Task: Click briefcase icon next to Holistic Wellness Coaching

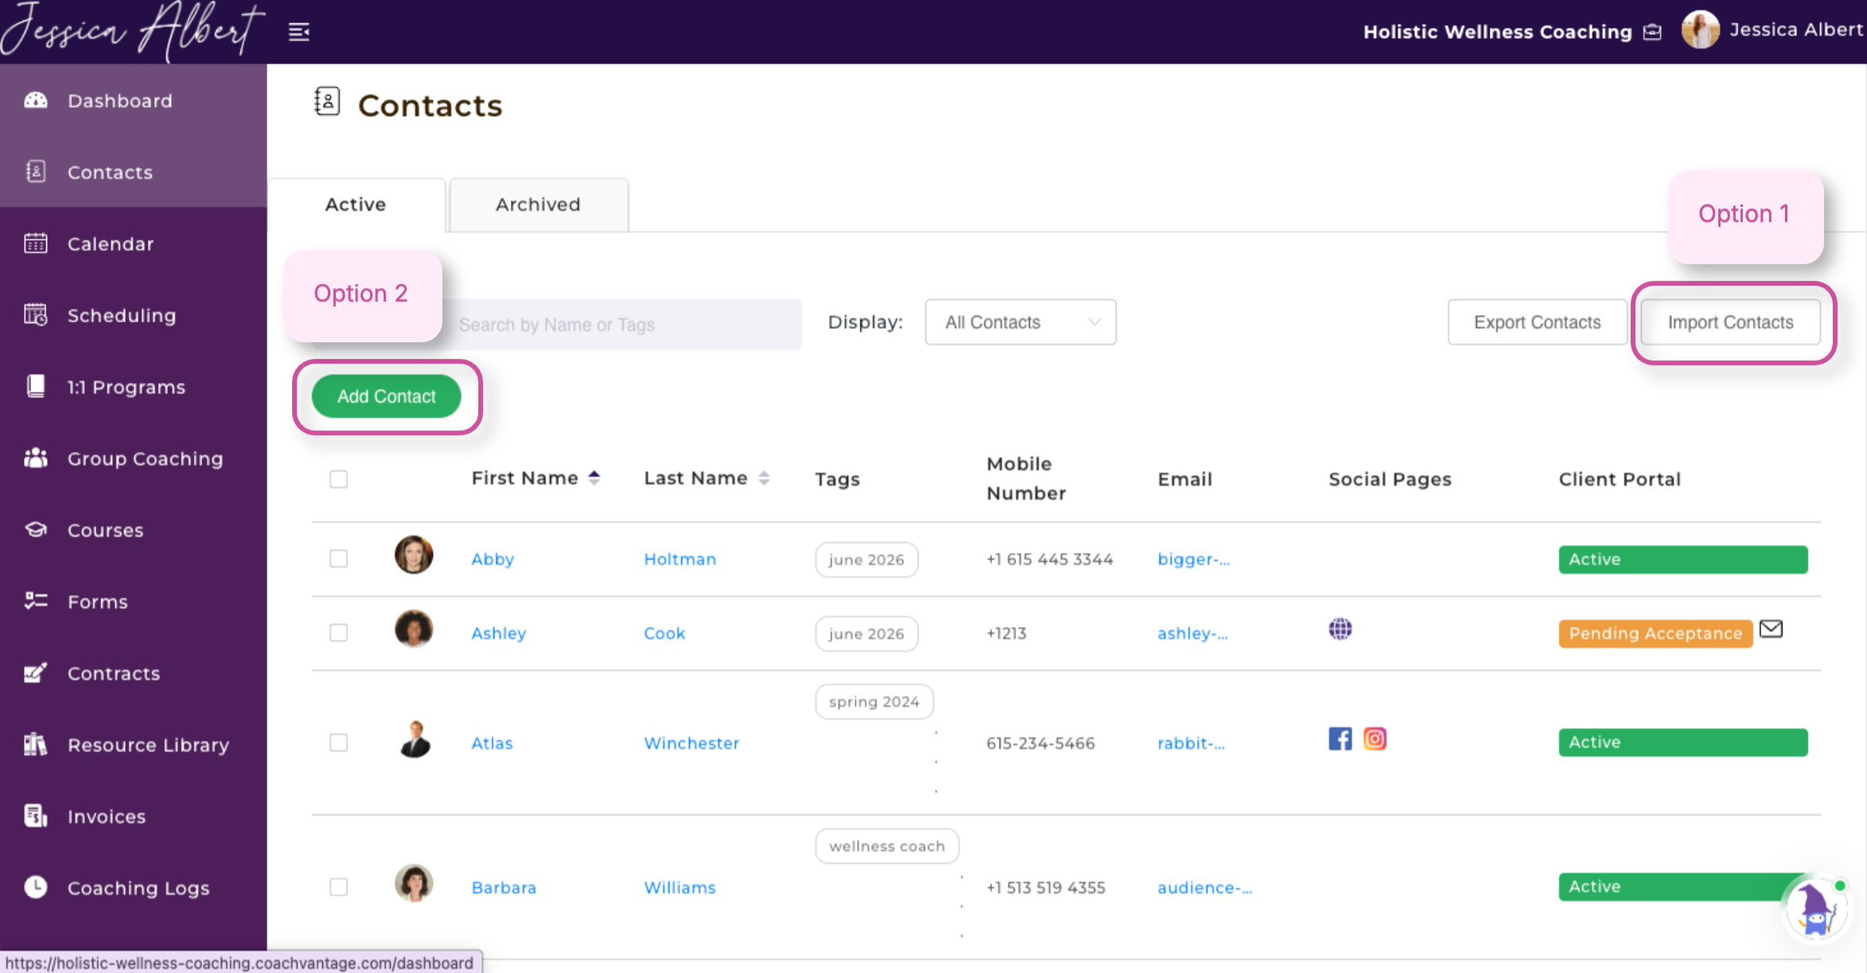Action: click(x=1653, y=32)
